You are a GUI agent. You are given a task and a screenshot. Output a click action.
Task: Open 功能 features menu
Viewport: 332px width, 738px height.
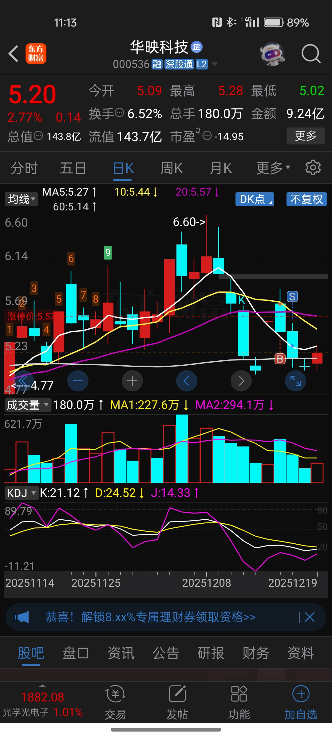(x=239, y=703)
